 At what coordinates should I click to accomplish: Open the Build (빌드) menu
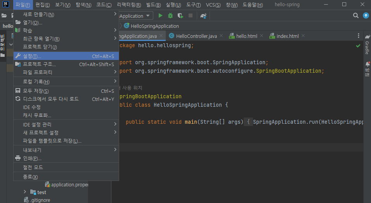pyautogui.click(x=153, y=5)
